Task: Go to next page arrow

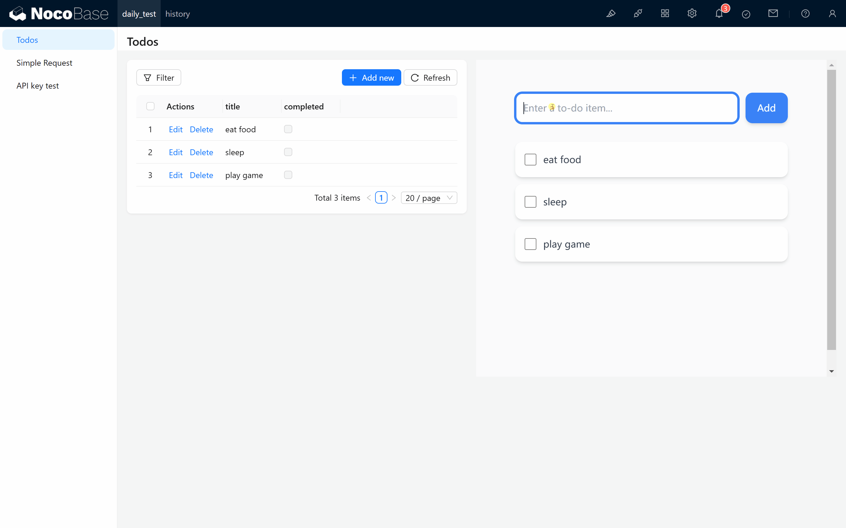Action: tap(394, 198)
